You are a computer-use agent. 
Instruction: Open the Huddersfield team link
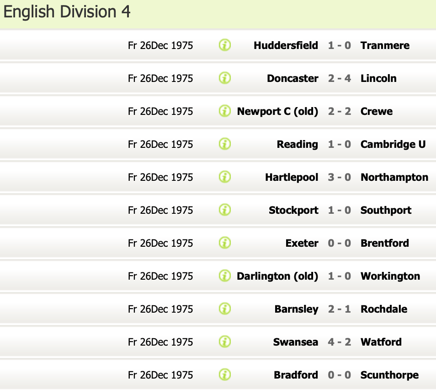click(286, 45)
